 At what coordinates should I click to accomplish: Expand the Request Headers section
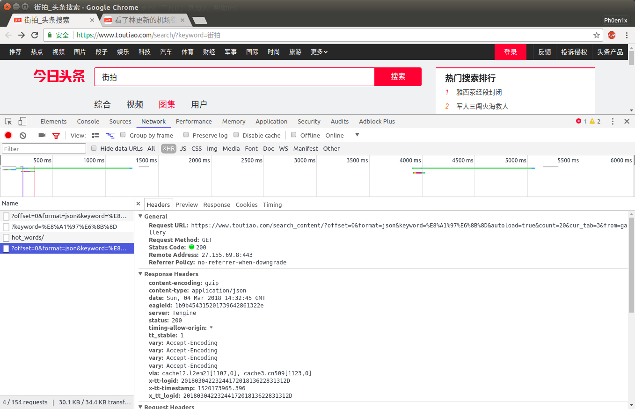coord(141,407)
